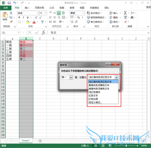Screen dimensions: 151x148
Task: Open the File tab
Action: [6, 8]
